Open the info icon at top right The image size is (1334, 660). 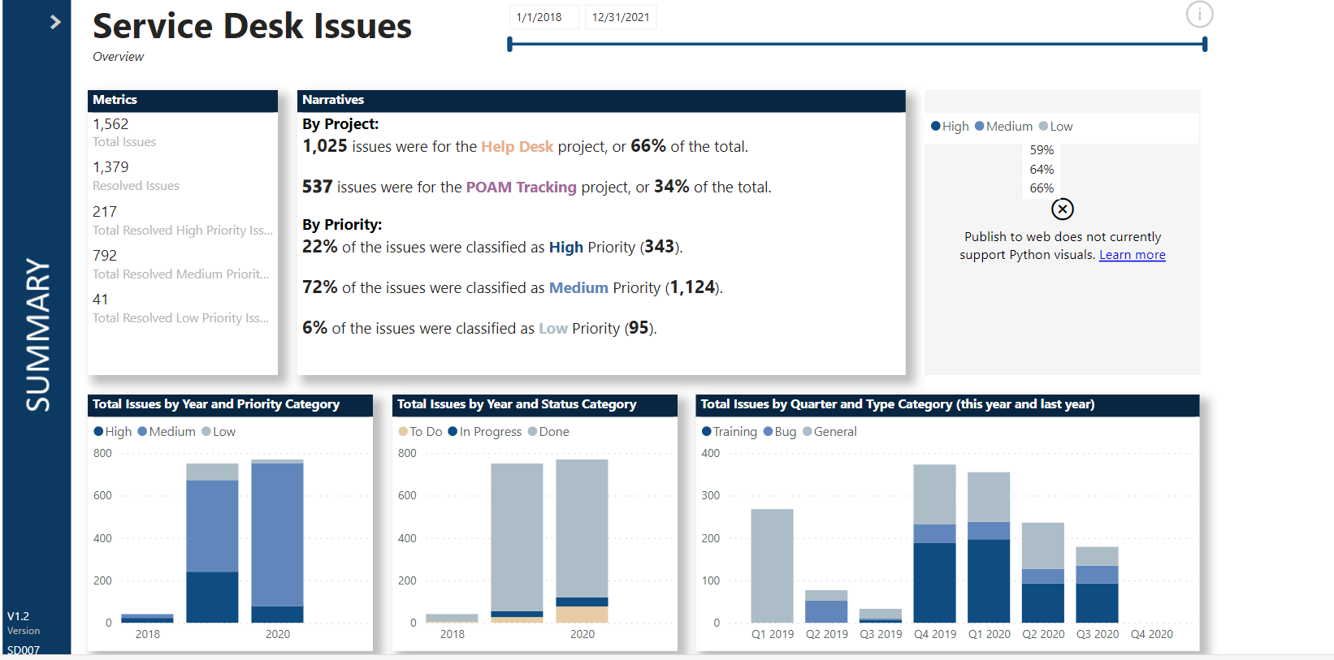click(1199, 15)
